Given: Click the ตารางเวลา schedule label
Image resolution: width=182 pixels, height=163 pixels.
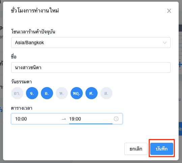Looking at the screenshot, I should click(22, 108).
